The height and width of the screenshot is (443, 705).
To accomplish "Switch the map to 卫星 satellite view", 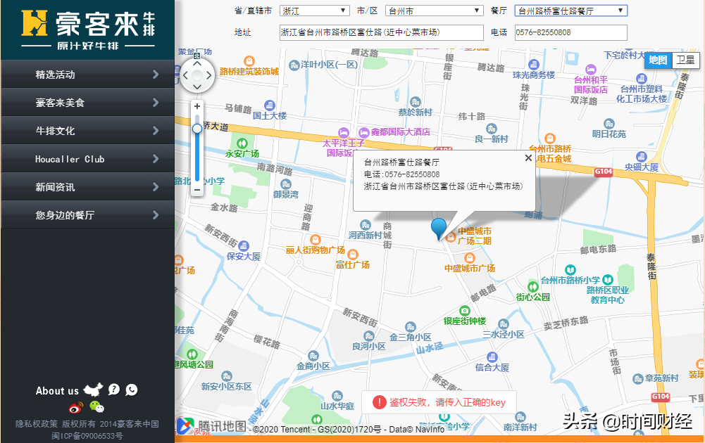I will pyautogui.click(x=686, y=60).
